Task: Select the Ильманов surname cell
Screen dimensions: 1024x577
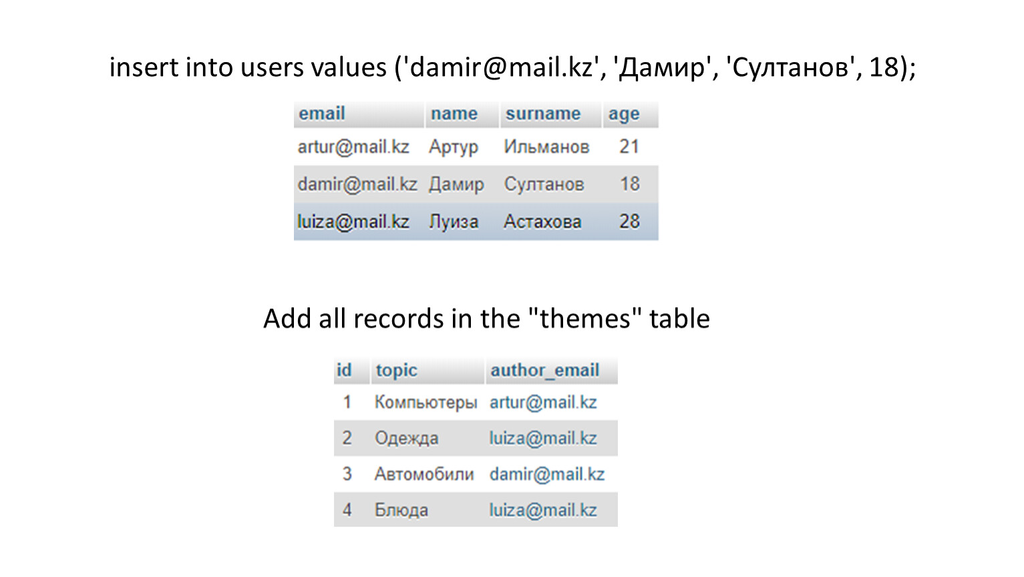Action: point(546,146)
